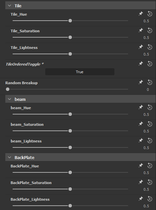Pin the Tile_Lightness parameter

pyautogui.click(x=141, y=47)
